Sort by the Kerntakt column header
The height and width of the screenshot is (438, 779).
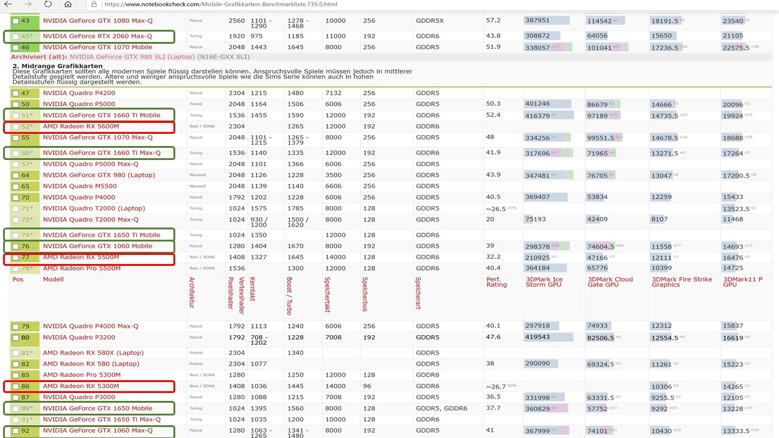[254, 290]
